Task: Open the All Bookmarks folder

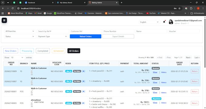Action: [197, 13]
